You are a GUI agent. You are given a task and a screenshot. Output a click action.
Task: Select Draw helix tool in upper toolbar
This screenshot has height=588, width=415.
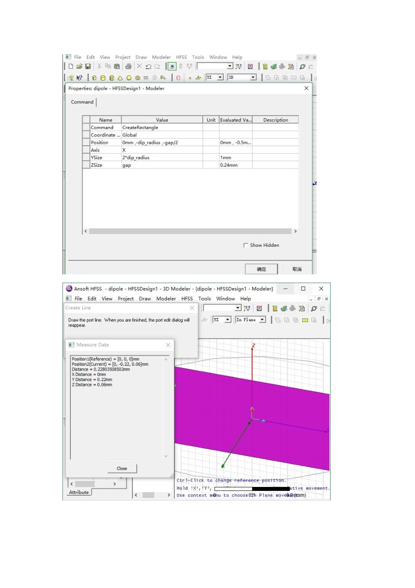click(146, 78)
